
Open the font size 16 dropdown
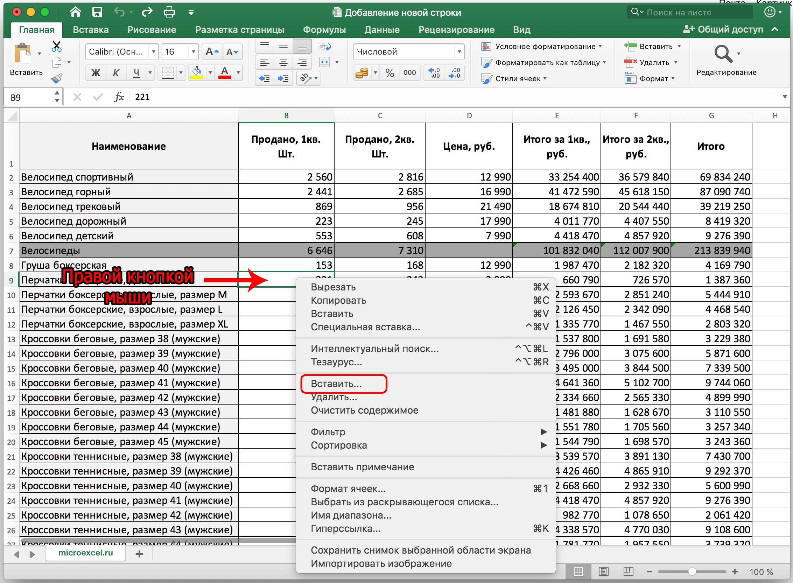click(x=193, y=52)
